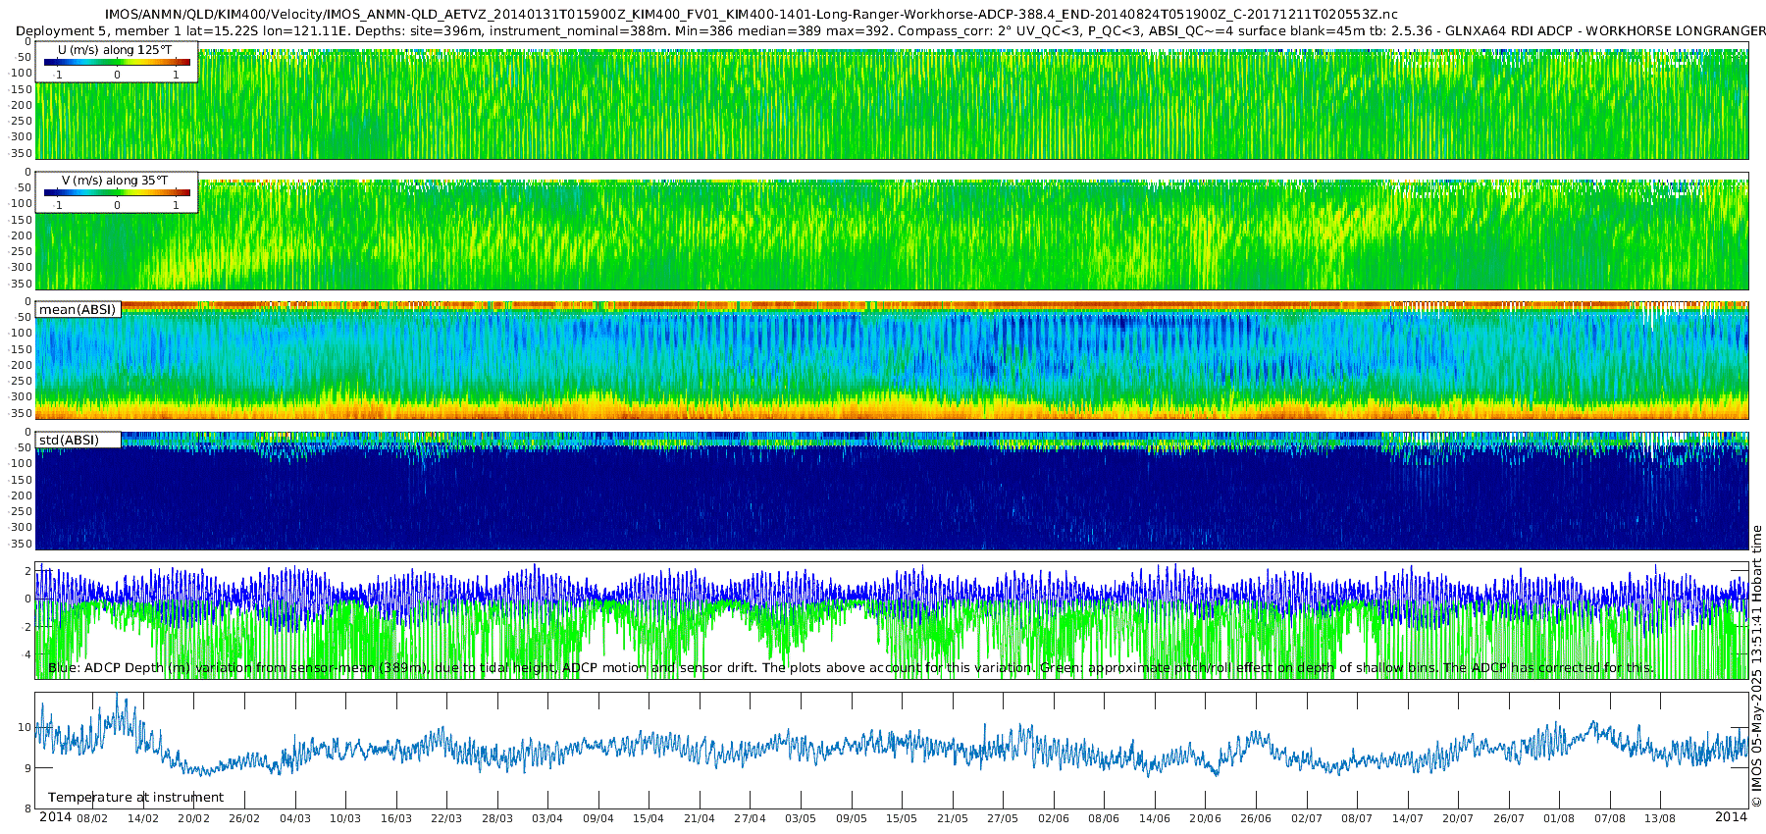
Task: Click the 'U (m/s) along 125°T' title
Action: tap(114, 49)
